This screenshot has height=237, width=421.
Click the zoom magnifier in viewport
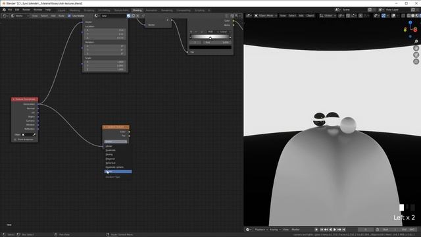pyautogui.click(x=416, y=41)
